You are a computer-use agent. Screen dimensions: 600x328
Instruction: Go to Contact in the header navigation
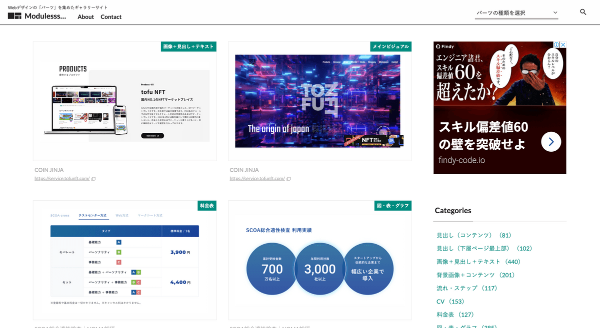pyautogui.click(x=111, y=17)
